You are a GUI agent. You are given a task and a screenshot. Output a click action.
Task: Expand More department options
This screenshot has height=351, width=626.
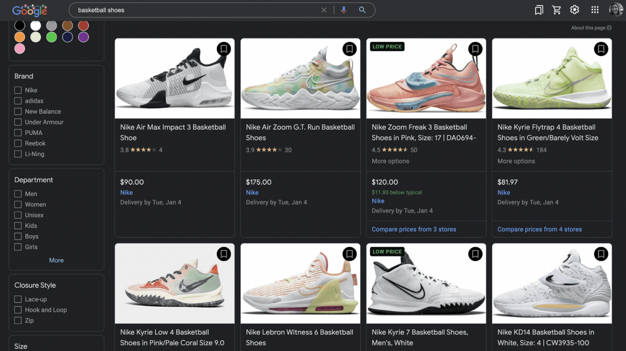[56, 260]
